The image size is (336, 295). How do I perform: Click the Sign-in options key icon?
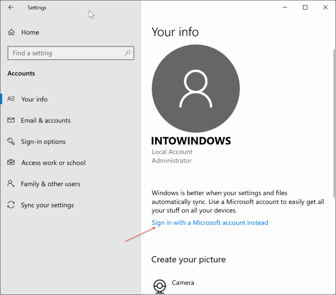coord(11,141)
